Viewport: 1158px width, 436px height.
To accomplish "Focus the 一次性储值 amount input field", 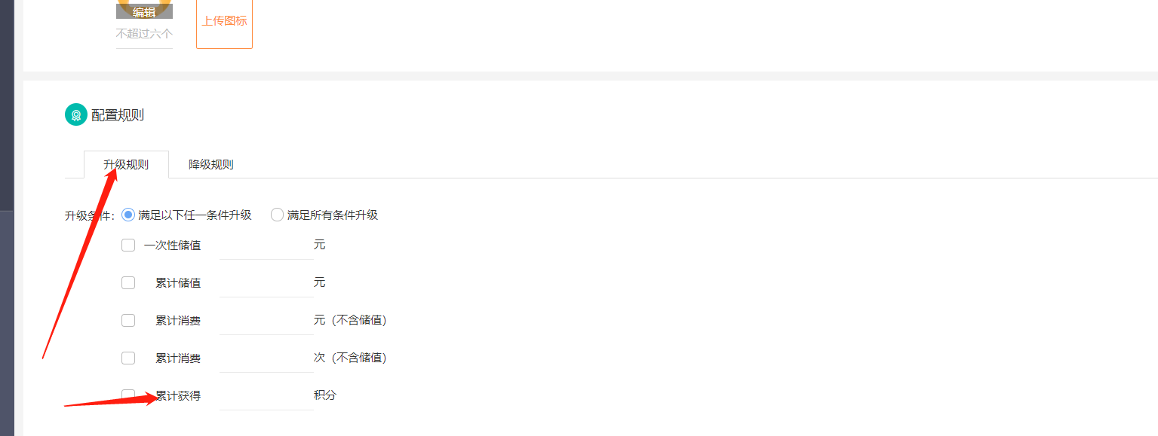I will (266, 245).
